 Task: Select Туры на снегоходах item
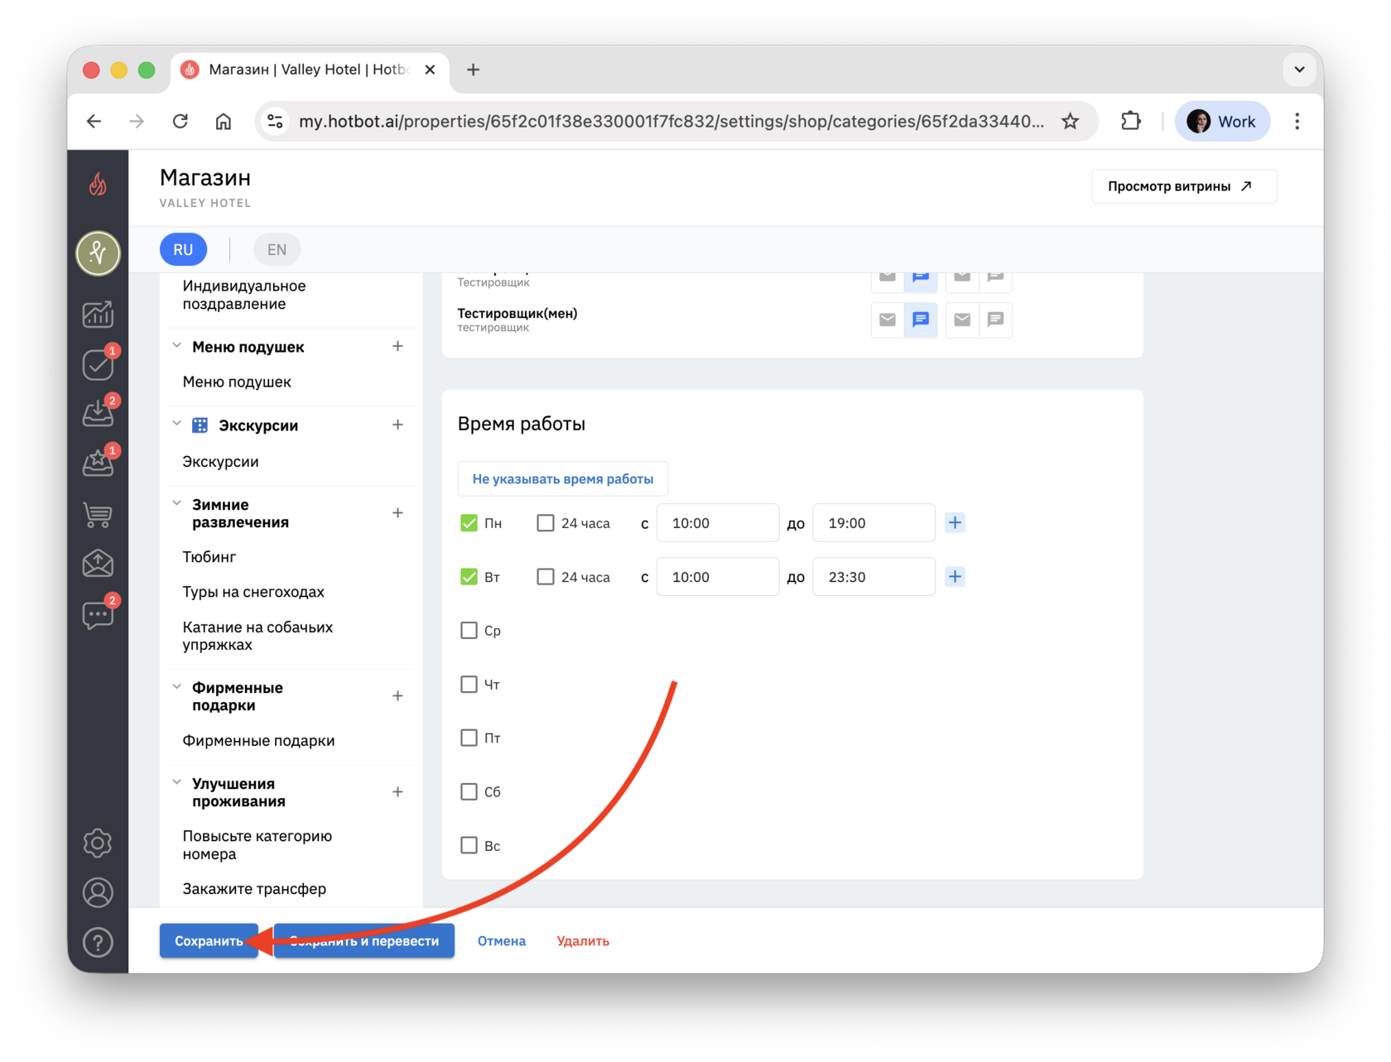coord(253,592)
